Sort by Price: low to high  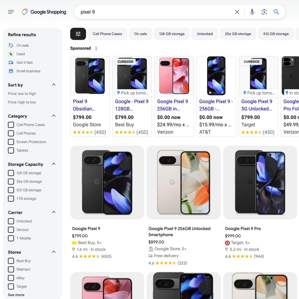22,94
